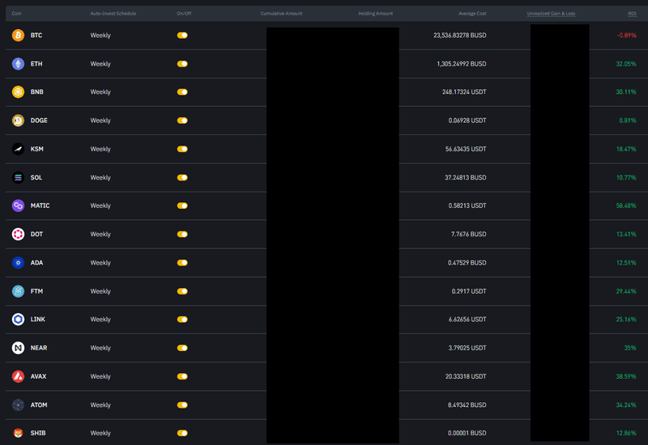
Task: Turn off BTC auto-invest toggle
Action: 182,35
